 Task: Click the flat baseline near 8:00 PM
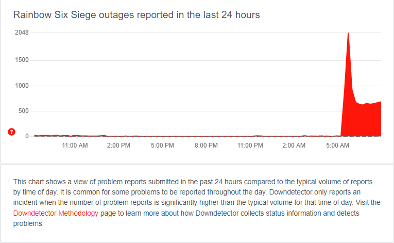tap(206, 136)
